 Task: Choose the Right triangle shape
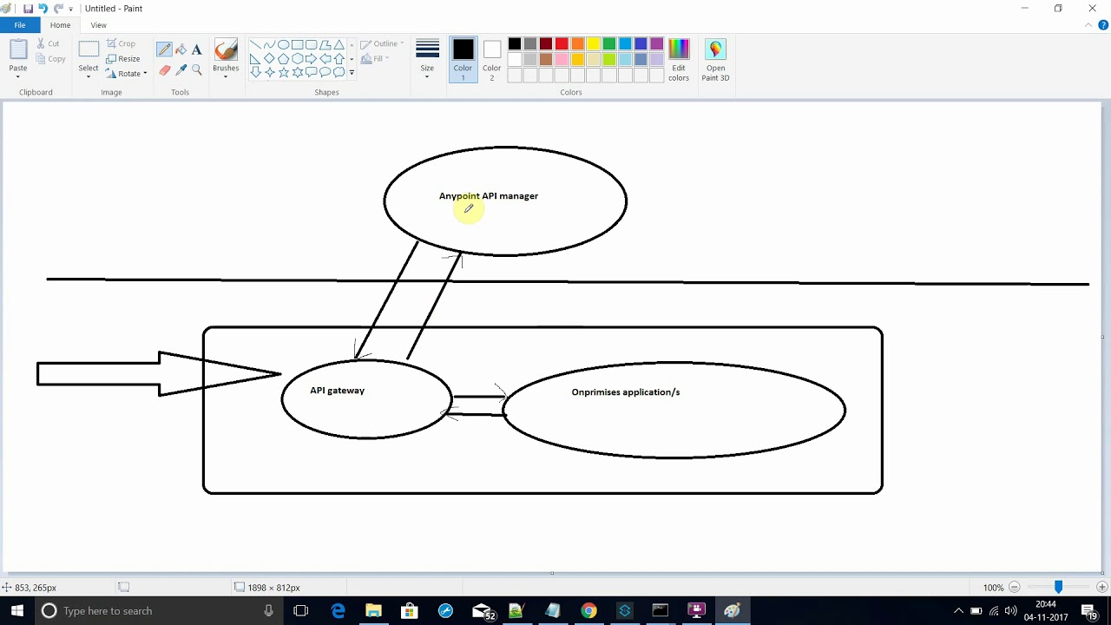255,59
